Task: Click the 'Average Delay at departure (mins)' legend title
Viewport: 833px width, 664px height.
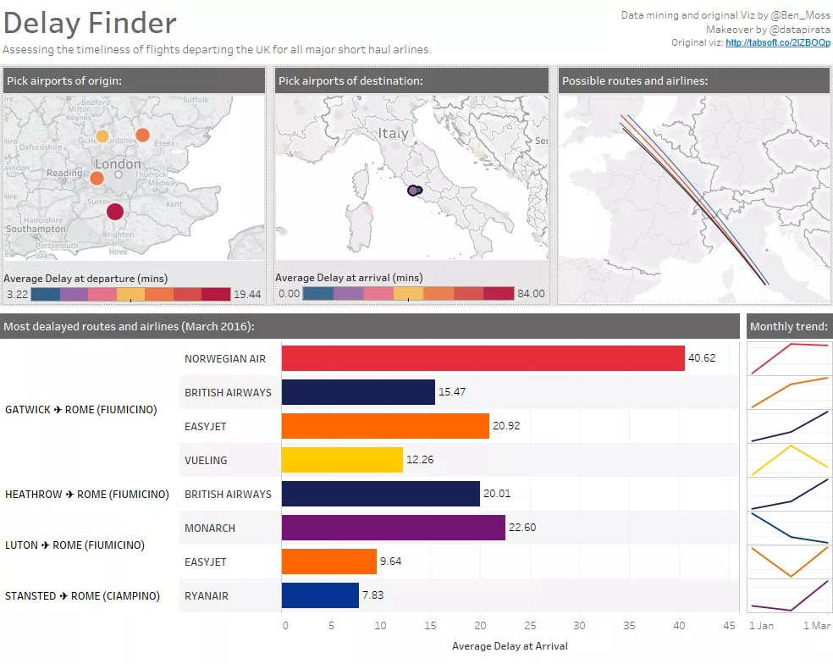Action: pyautogui.click(x=86, y=278)
